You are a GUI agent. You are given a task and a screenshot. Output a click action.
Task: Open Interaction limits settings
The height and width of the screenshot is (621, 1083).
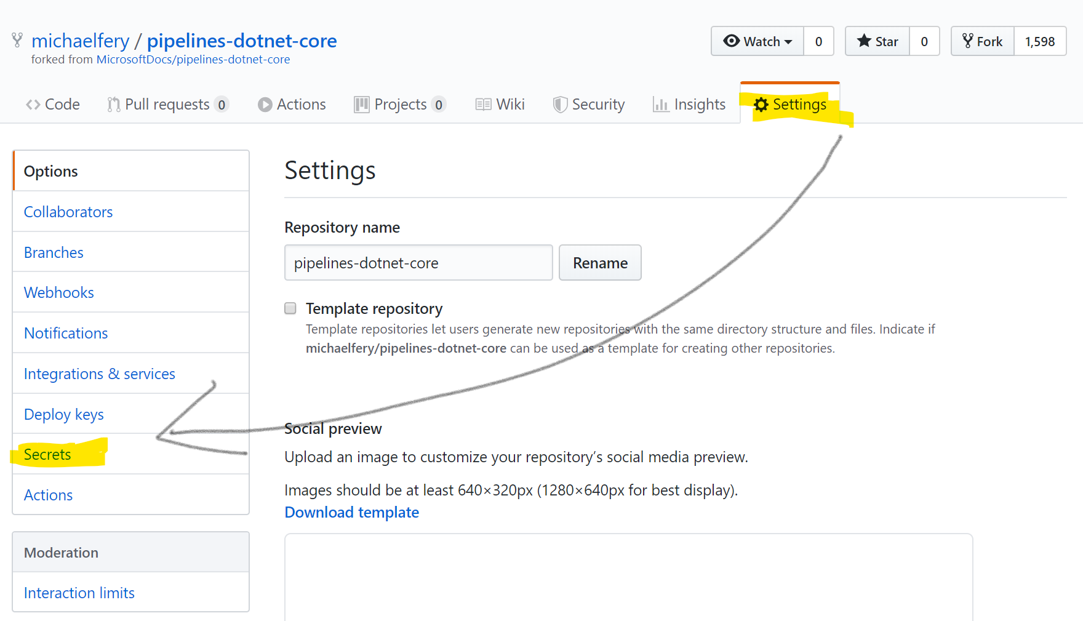(131, 593)
